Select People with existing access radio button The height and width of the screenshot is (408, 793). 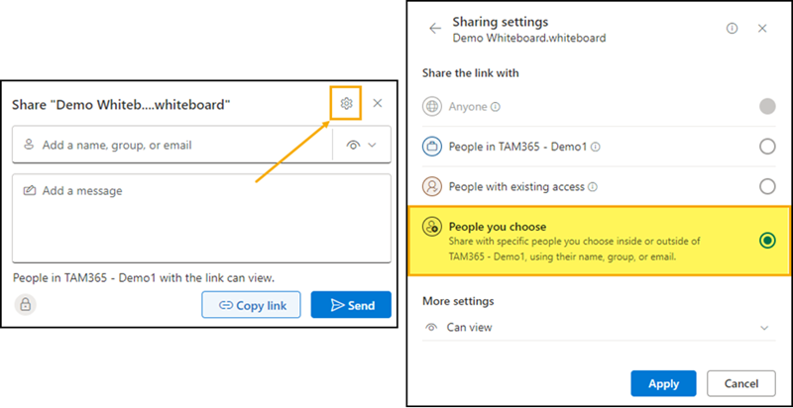point(766,186)
